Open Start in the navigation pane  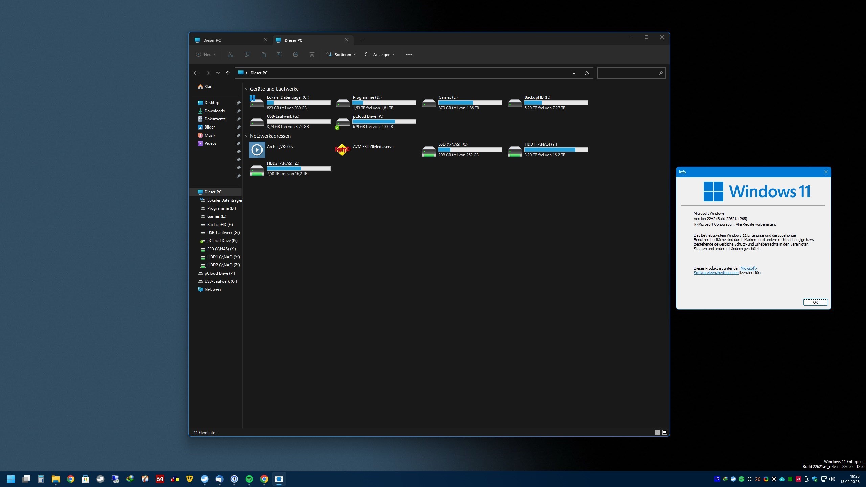[x=205, y=87]
